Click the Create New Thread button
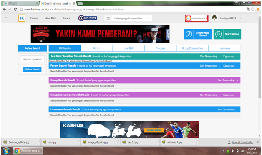This screenshot has width=262, height=155. [x=198, y=34]
